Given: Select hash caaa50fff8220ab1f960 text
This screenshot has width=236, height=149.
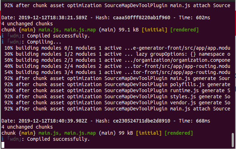Looking at the screenshot, I should point(142,18).
